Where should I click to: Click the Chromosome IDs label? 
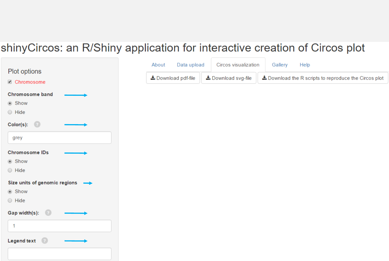coord(28,153)
